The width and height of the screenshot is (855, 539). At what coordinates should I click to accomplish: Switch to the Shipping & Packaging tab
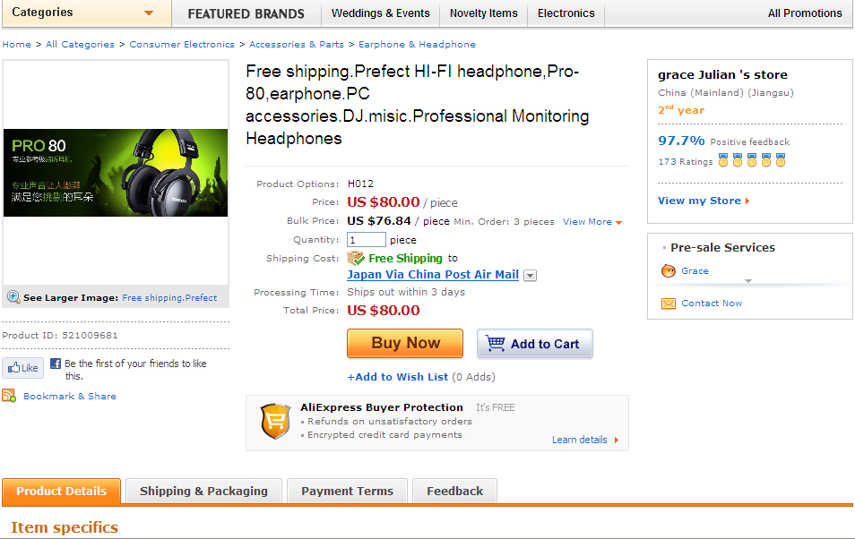[x=204, y=491]
